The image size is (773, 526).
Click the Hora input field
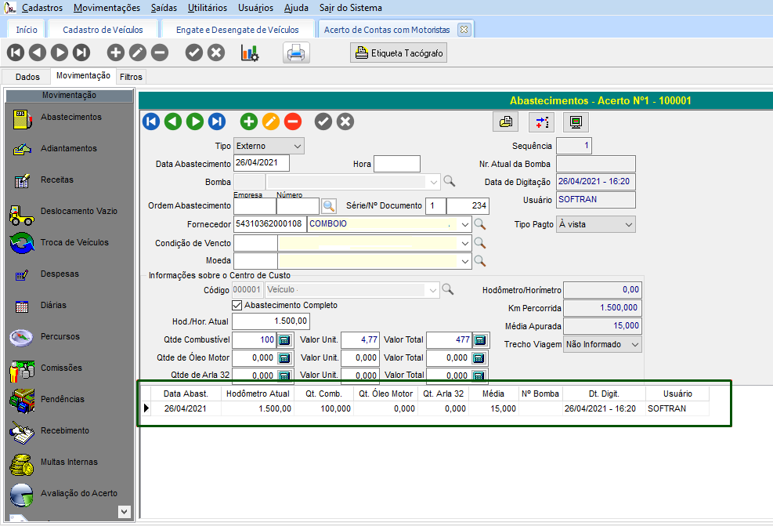396,164
